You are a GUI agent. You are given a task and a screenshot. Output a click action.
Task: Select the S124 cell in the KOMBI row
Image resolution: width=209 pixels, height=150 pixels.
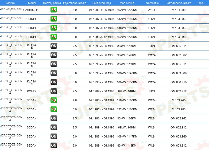tap(152, 91)
